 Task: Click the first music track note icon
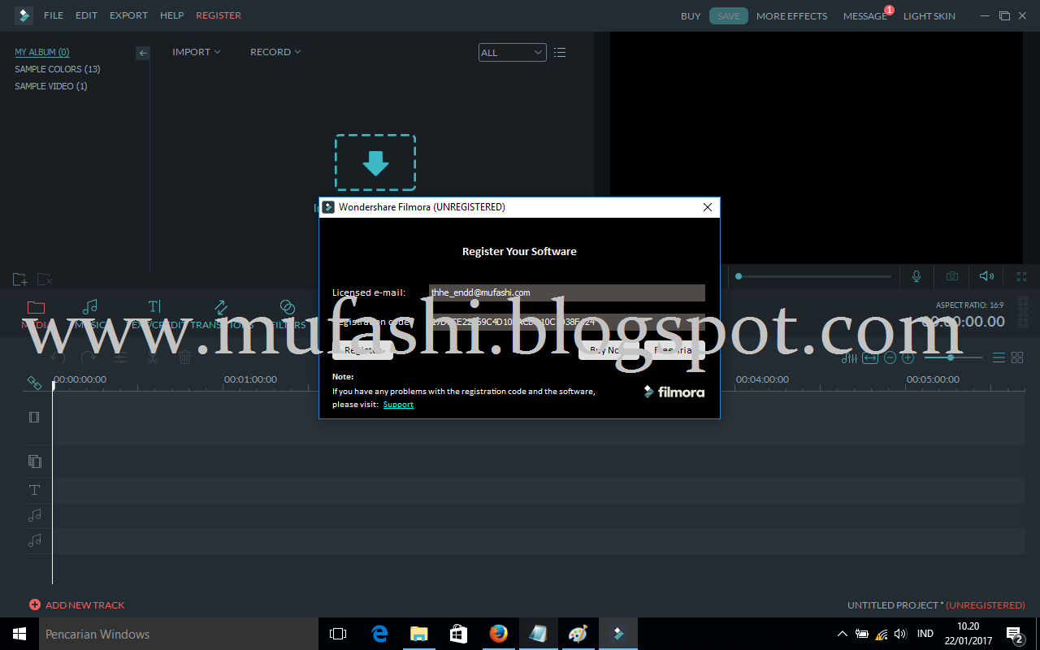coord(34,515)
